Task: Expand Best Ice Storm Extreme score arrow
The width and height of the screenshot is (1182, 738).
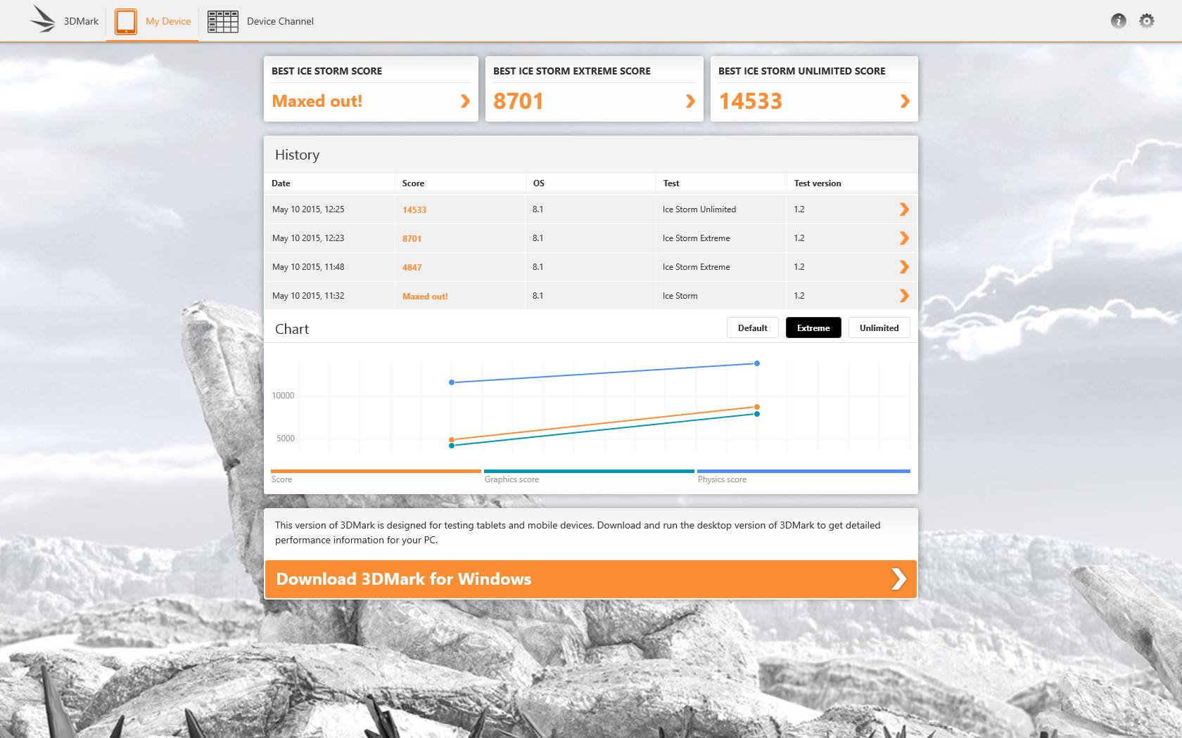Action: [x=690, y=101]
